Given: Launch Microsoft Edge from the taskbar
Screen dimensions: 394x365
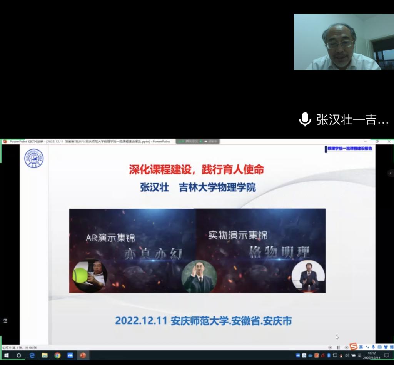Looking at the screenshot, I should click(x=32, y=355).
